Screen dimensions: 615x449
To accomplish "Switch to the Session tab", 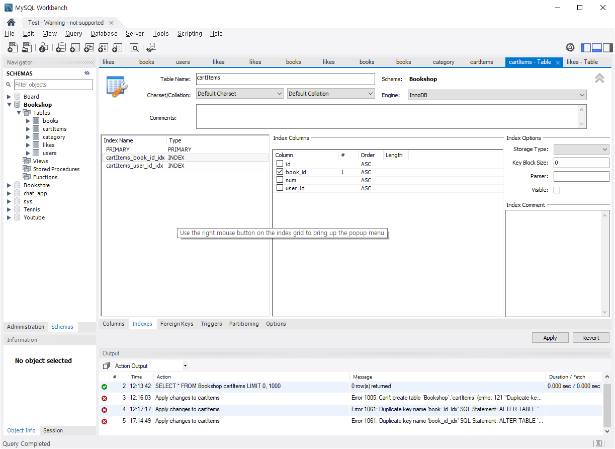I will point(53,430).
